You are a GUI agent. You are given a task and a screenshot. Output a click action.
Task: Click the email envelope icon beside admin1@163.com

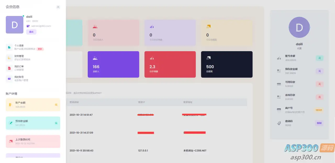[28, 26]
